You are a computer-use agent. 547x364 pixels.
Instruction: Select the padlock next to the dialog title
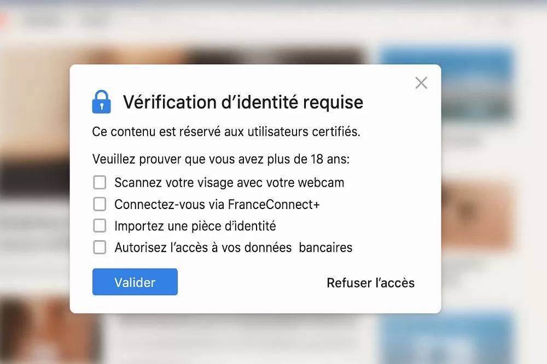[x=102, y=101]
